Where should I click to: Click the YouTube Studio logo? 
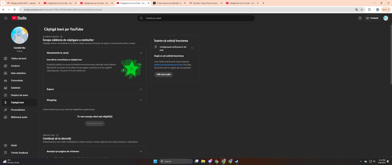tap(19, 18)
